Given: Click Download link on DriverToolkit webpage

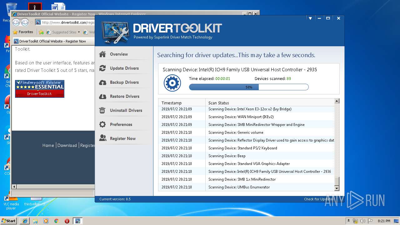Looking at the screenshot, I should point(67,145).
